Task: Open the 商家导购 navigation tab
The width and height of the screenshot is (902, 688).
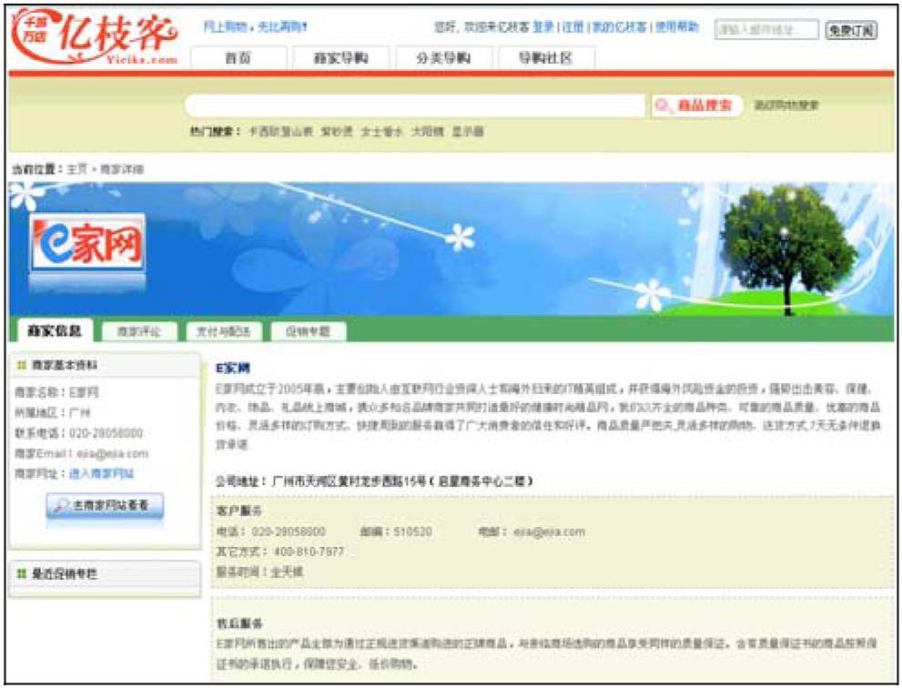Action: 340,58
